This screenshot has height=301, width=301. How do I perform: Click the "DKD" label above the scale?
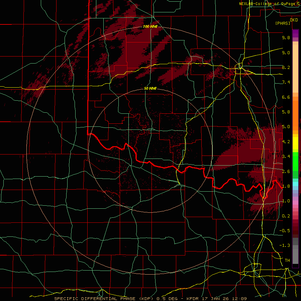(x=294, y=20)
